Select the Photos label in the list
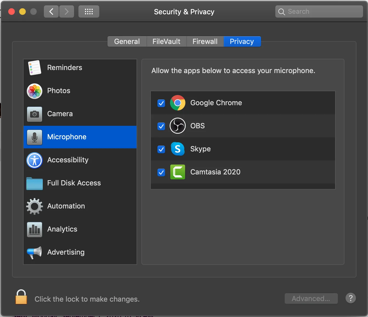368x317 pixels. point(59,91)
